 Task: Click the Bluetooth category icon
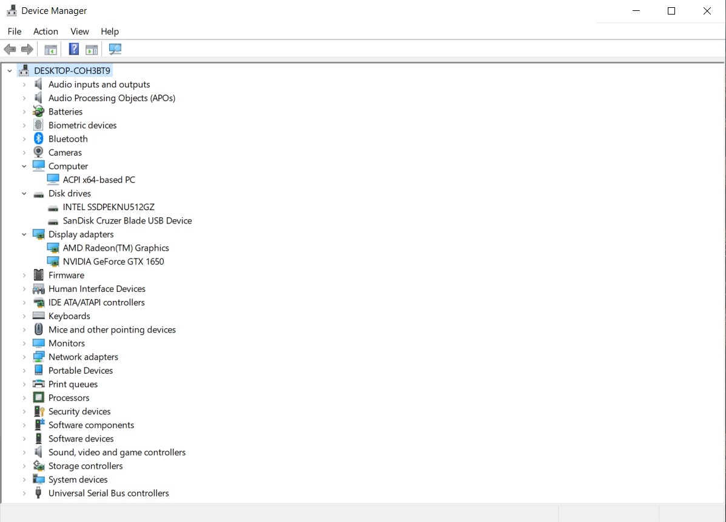pyautogui.click(x=39, y=139)
